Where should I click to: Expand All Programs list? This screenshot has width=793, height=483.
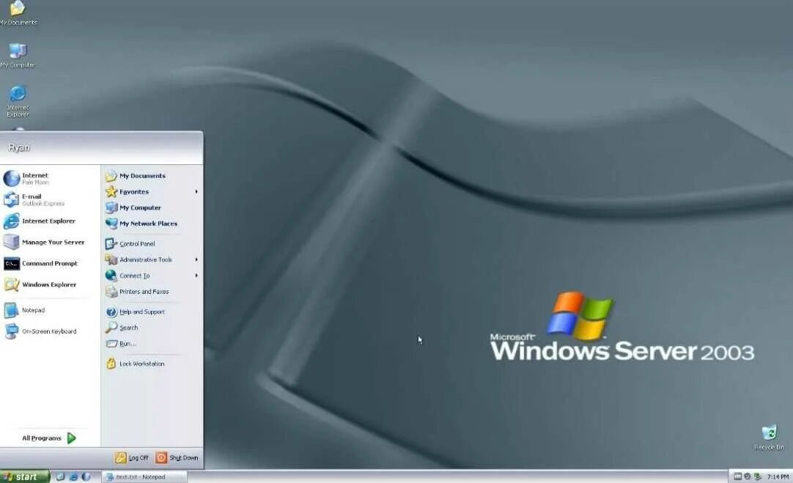[49, 438]
